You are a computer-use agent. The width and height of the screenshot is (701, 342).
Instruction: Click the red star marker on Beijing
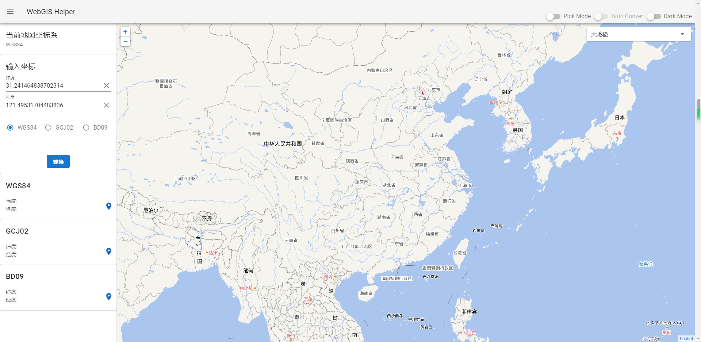tap(422, 93)
